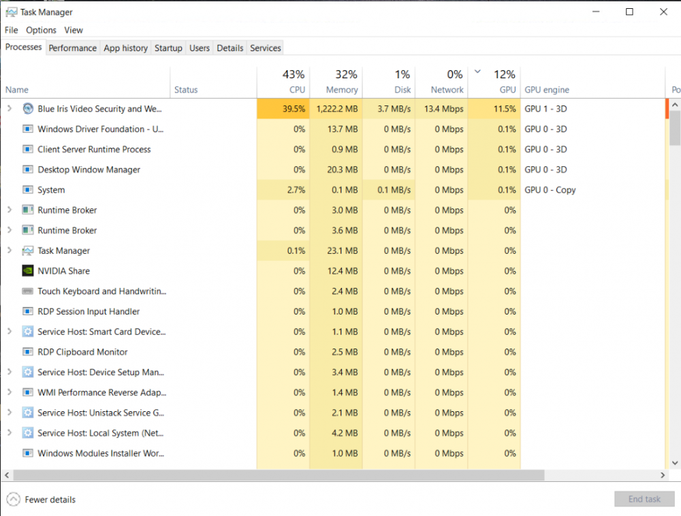Click the horizontal scrollbar right arrow
This screenshot has width=681, height=516.
pos(663,475)
